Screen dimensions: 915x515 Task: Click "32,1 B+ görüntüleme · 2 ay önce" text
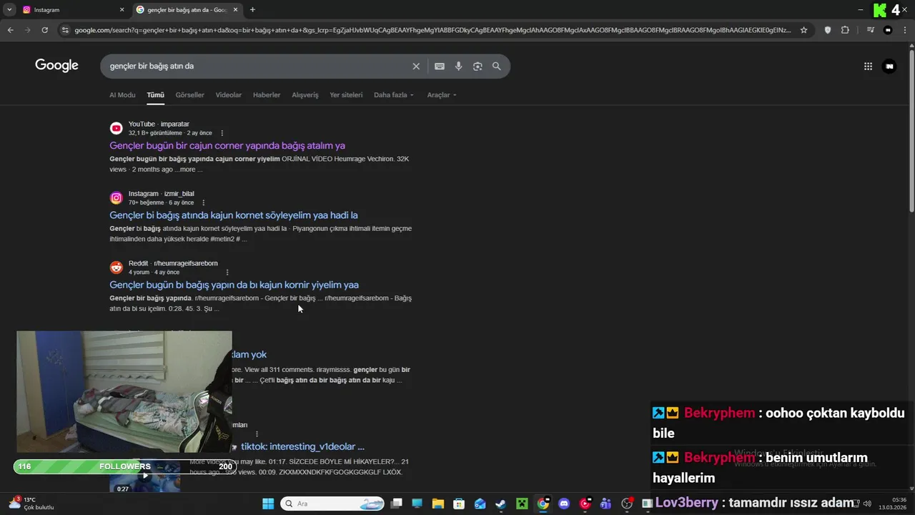[x=170, y=133]
